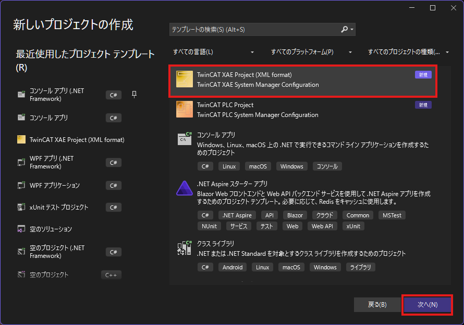
Task: Click the .NET Aspire starter app icon
Action: 185,188
